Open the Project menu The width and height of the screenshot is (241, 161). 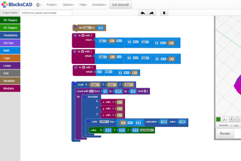tap(51, 5)
